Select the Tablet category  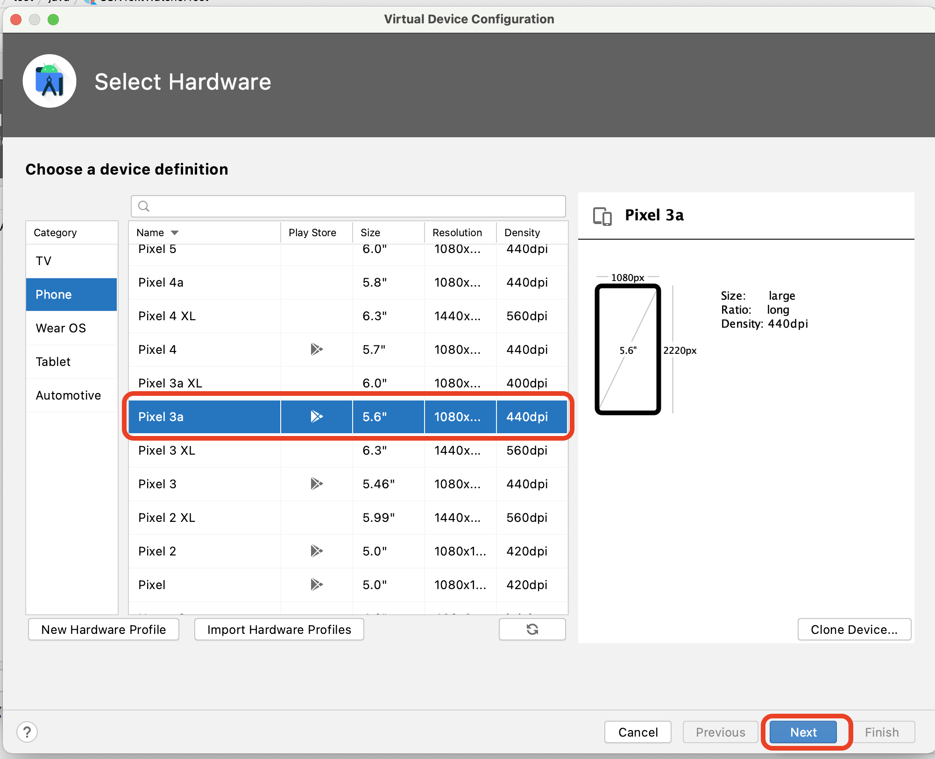(x=53, y=362)
